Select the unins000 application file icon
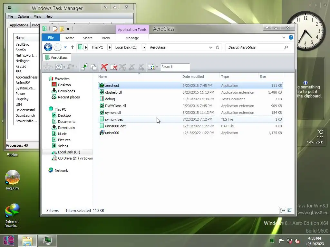The image size is (330, 247). (x=102, y=133)
